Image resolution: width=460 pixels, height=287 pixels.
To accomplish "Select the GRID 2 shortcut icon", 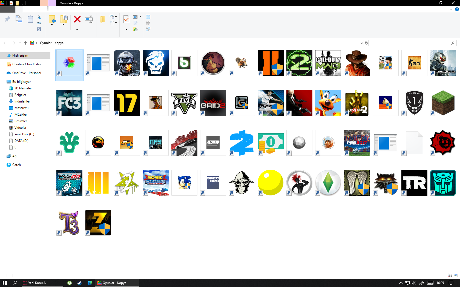I will point(213,103).
